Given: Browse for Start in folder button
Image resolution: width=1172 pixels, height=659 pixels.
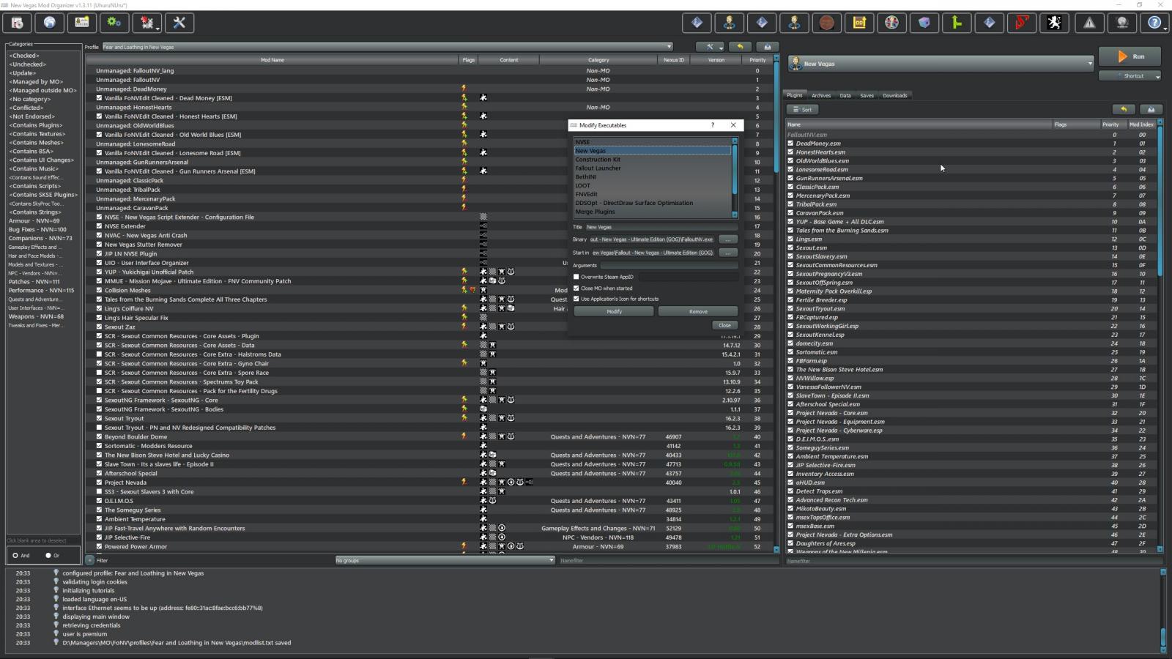Looking at the screenshot, I should pyautogui.click(x=727, y=253).
